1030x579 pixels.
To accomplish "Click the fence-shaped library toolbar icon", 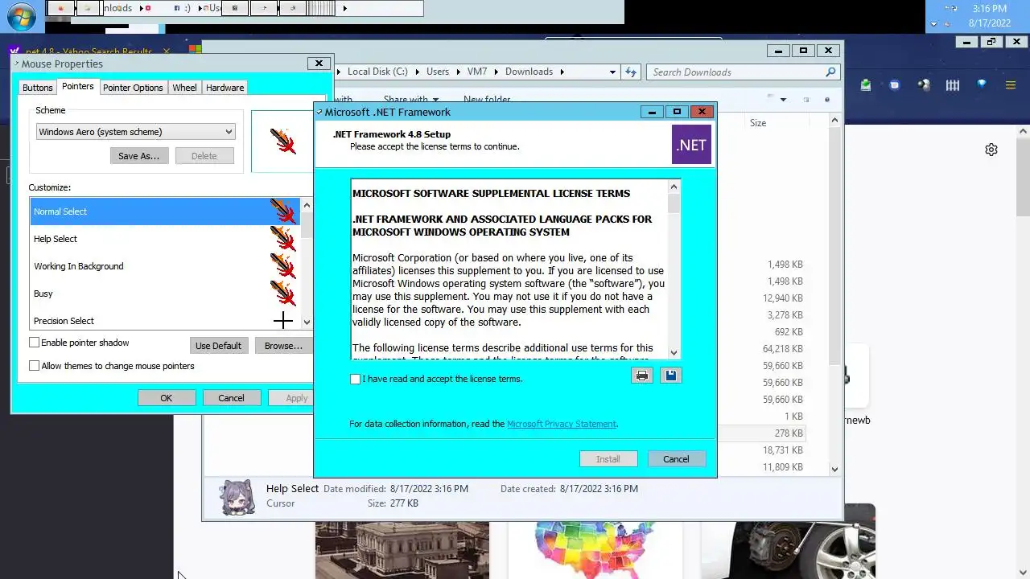I will point(953,84).
